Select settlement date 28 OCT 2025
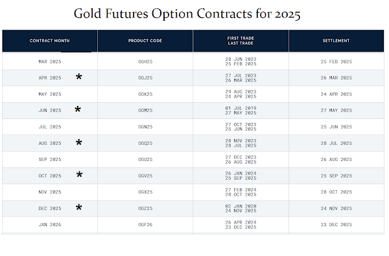389x256 pixels. point(336,192)
